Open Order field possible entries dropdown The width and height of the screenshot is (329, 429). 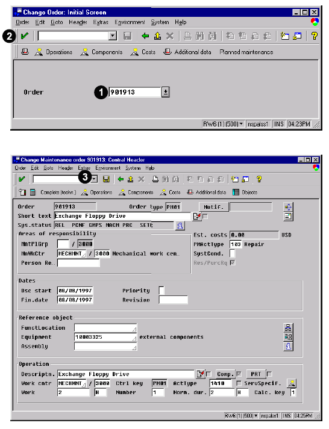166,92
